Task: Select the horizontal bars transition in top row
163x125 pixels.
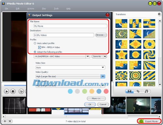Action: point(149,23)
